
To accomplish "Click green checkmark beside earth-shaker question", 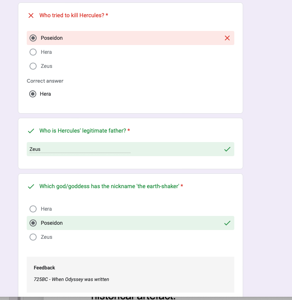I will pos(31,186).
